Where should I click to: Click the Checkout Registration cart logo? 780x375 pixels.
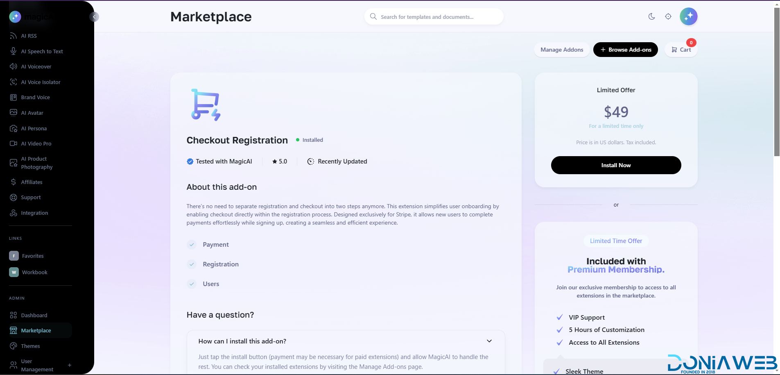pos(206,105)
